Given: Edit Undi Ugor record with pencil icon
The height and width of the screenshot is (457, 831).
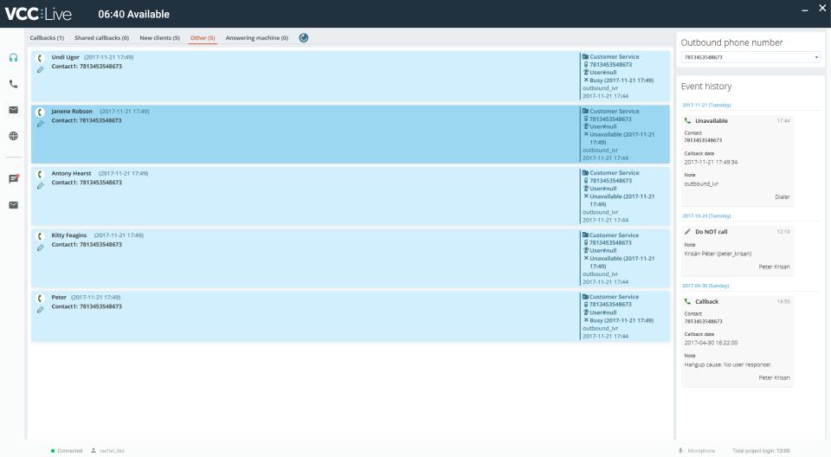Looking at the screenshot, I should point(41,70).
